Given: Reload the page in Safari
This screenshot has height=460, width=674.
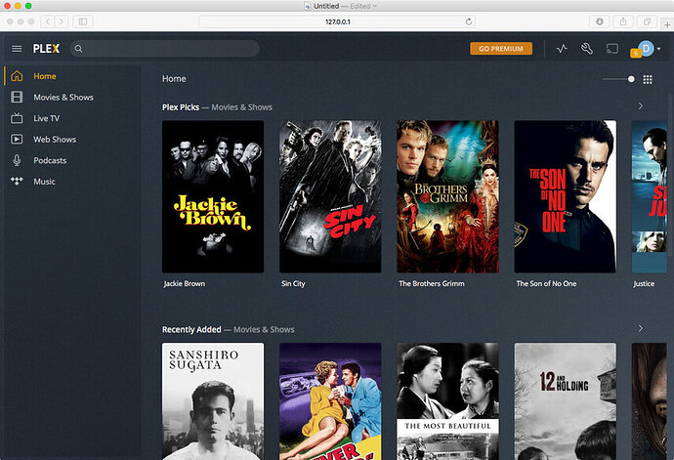Looking at the screenshot, I should pos(469,21).
